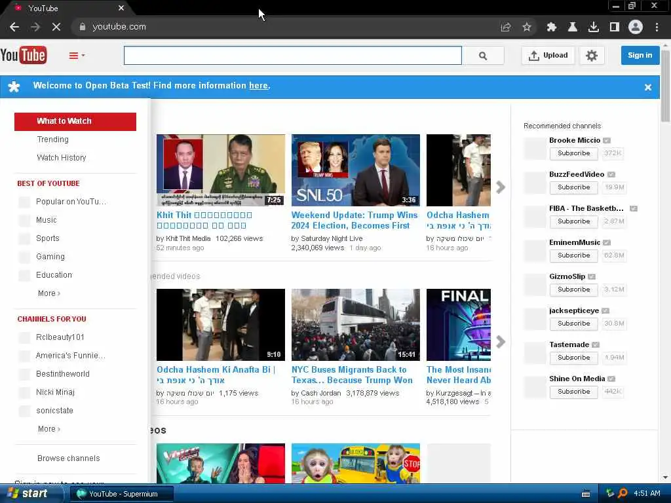Bookmark page with star icon
Viewport: 671px width, 503px height.
coord(527,27)
